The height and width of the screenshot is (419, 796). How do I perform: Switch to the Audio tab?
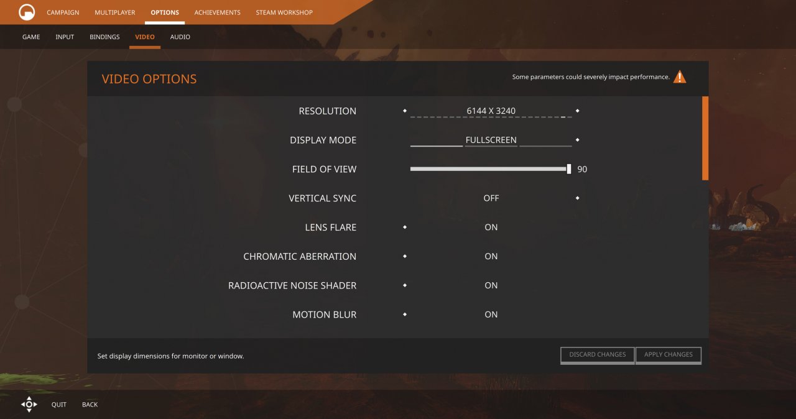(x=180, y=37)
